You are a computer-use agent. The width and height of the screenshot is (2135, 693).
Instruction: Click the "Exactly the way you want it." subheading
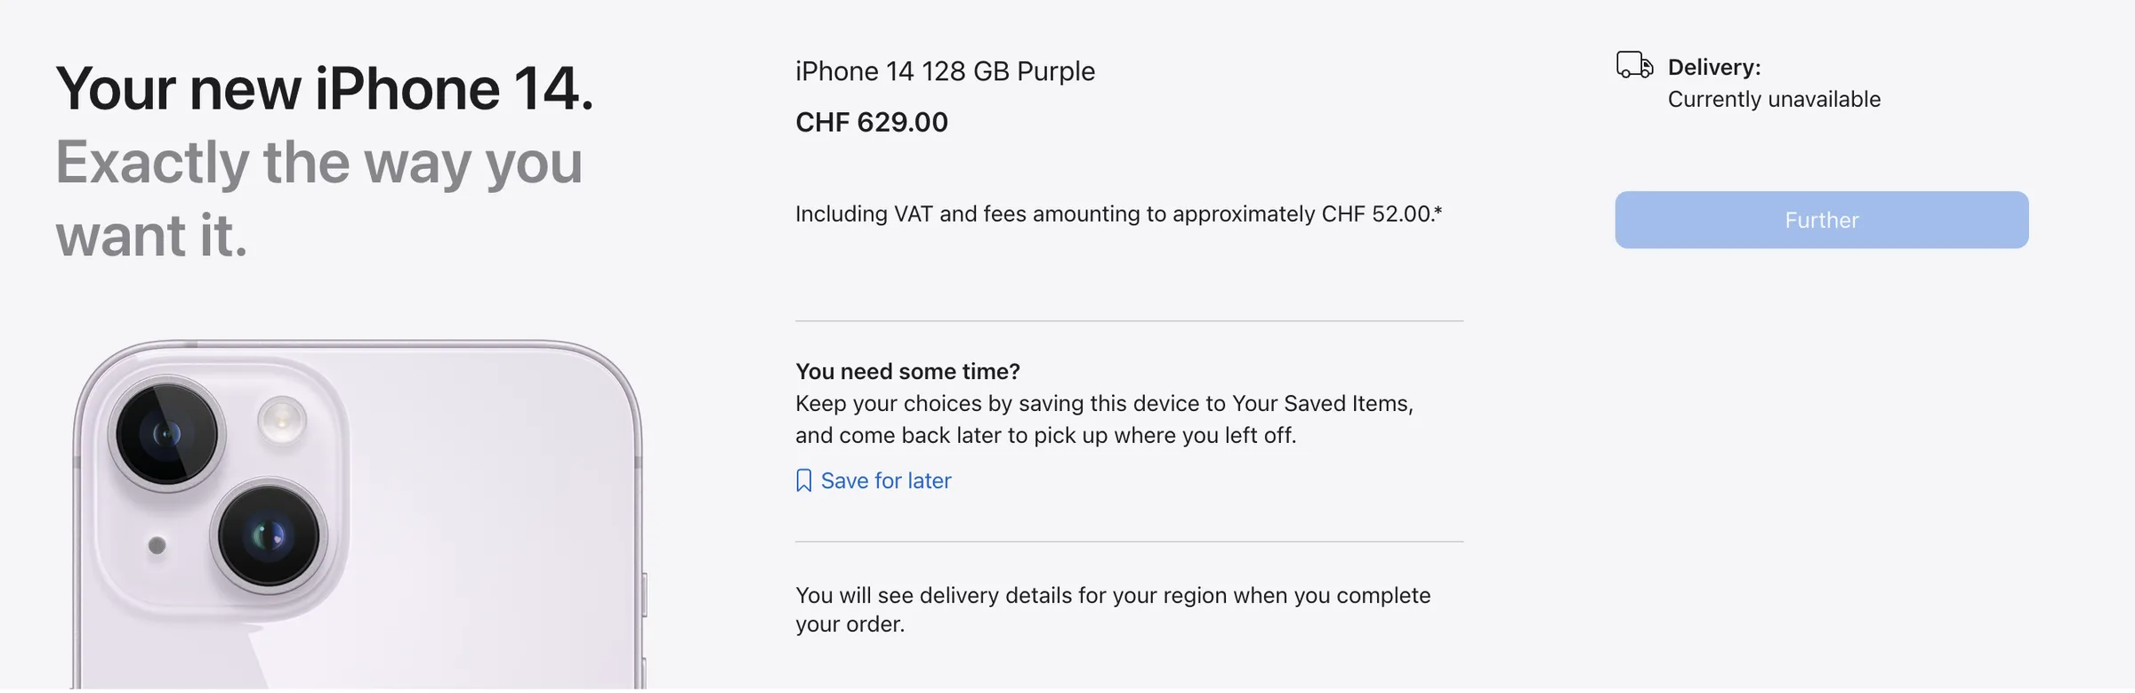click(318, 198)
